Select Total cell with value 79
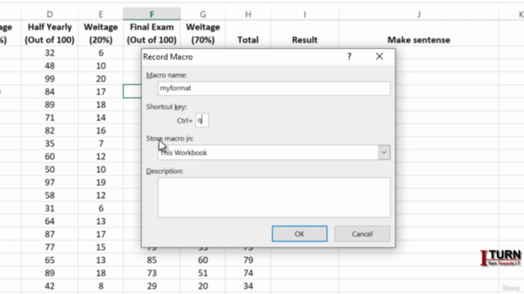Screen dimensions: 524x294 (x=248, y=260)
